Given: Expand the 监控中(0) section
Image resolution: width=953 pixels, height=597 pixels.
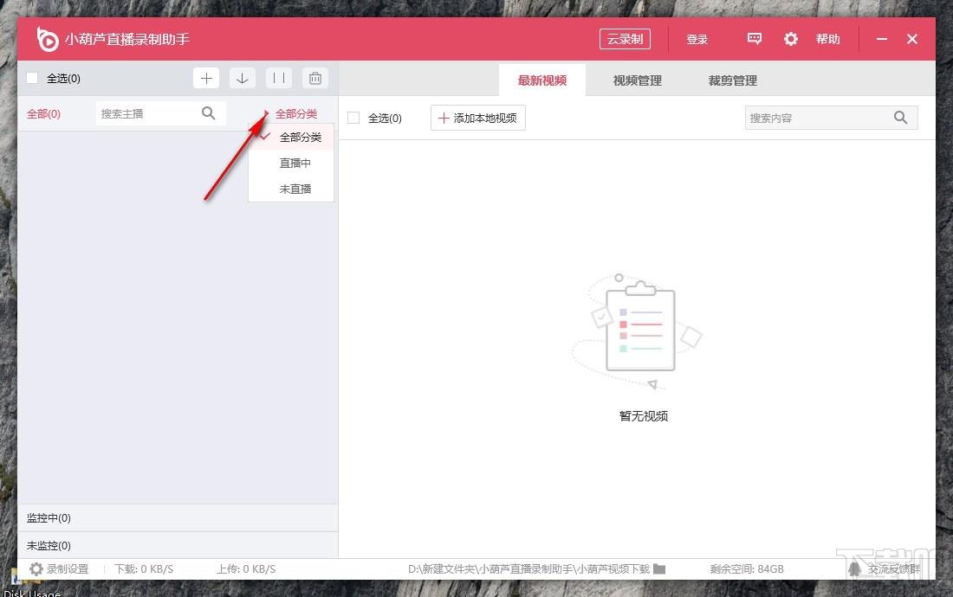Looking at the screenshot, I should point(178,518).
